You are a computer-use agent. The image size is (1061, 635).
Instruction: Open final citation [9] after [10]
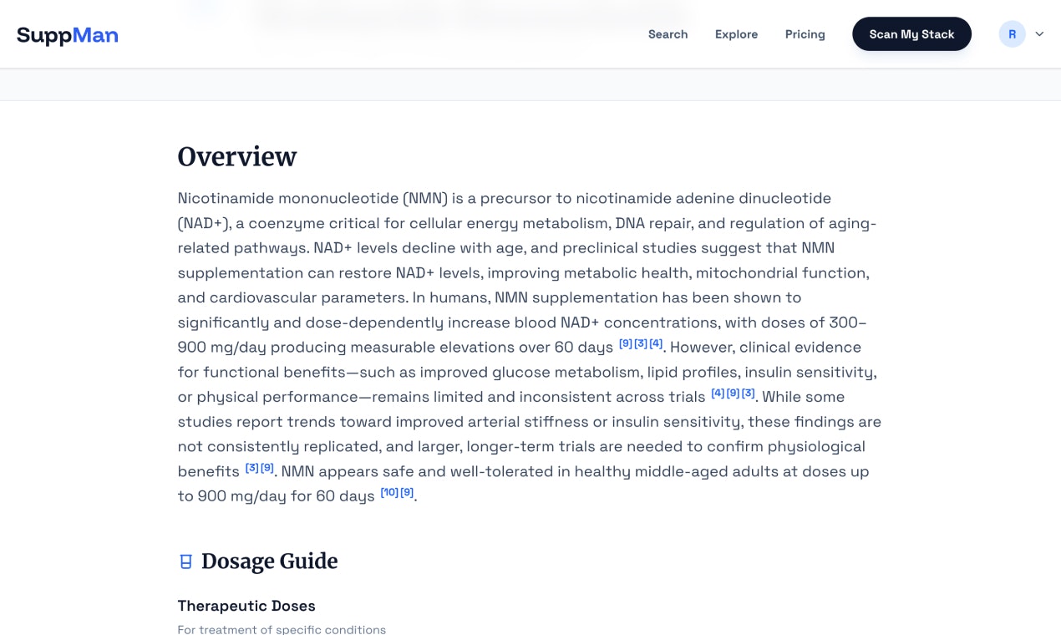coord(407,492)
